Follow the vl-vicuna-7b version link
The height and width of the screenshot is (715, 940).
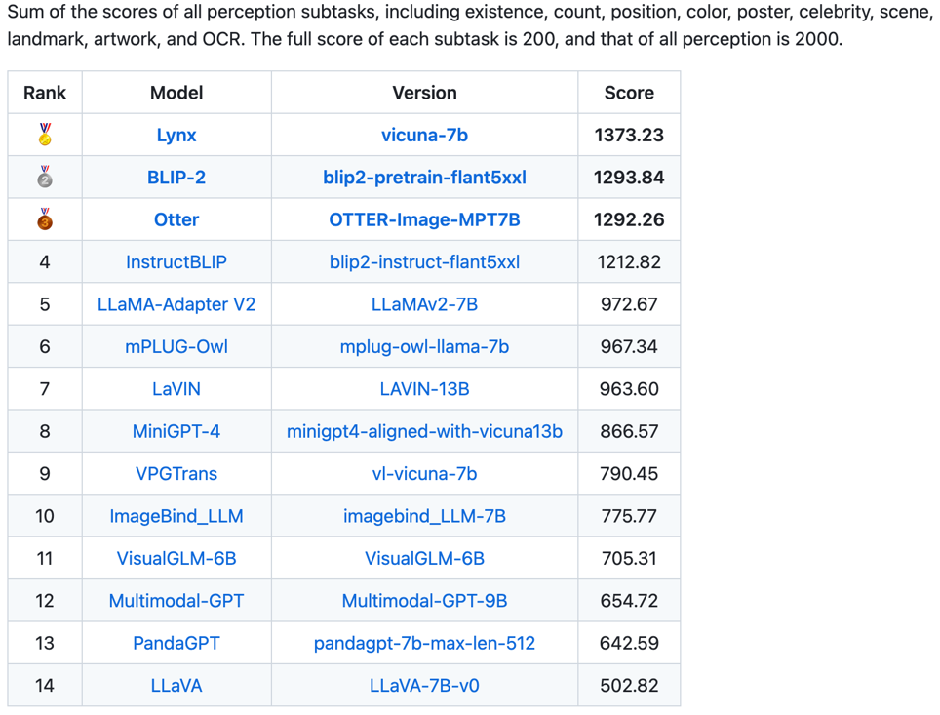(x=424, y=473)
